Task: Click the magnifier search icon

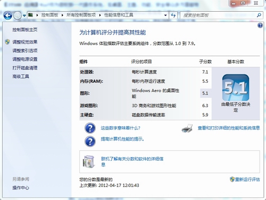Action: (259, 15)
